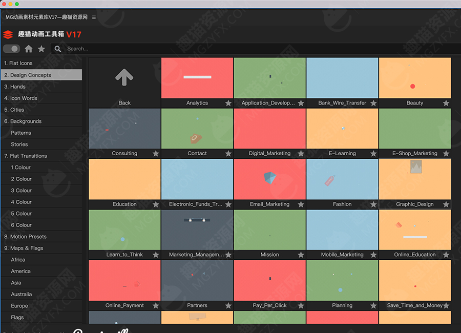Open 7. Flat Transitions category
This screenshot has width=461, height=333.
[x=41, y=156]
